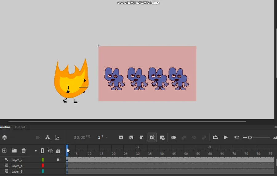This screenshot has width=277, height=176.
Task: Select the Layer_7 layer name
Action: coord(17,160)
